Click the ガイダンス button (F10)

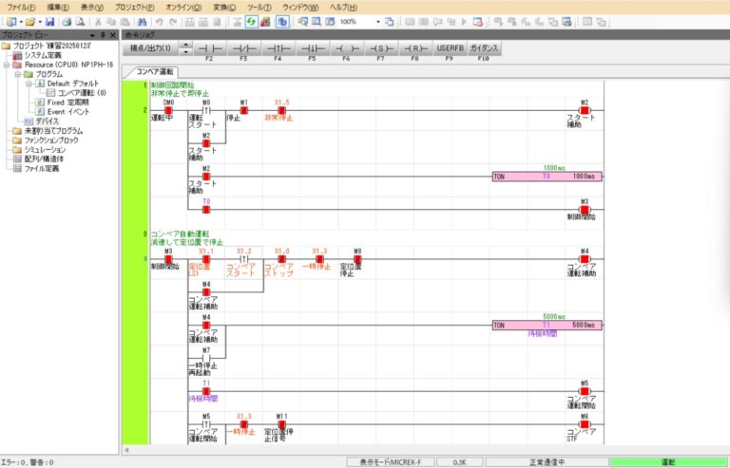tap(484, 47)
